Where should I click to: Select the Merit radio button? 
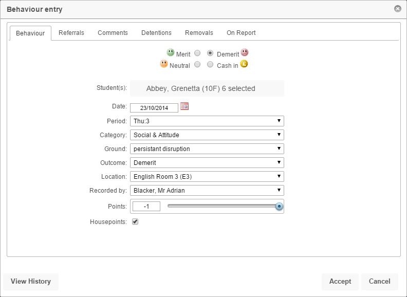click(x=197, y=53)
